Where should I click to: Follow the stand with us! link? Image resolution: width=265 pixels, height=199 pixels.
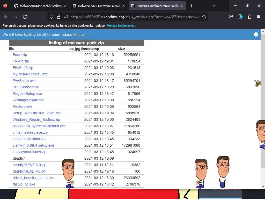click(x=74, y=34)
